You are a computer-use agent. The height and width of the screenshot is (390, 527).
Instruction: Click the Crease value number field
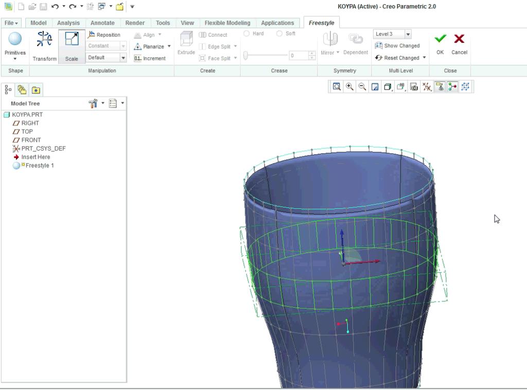(x=298, y=56)
